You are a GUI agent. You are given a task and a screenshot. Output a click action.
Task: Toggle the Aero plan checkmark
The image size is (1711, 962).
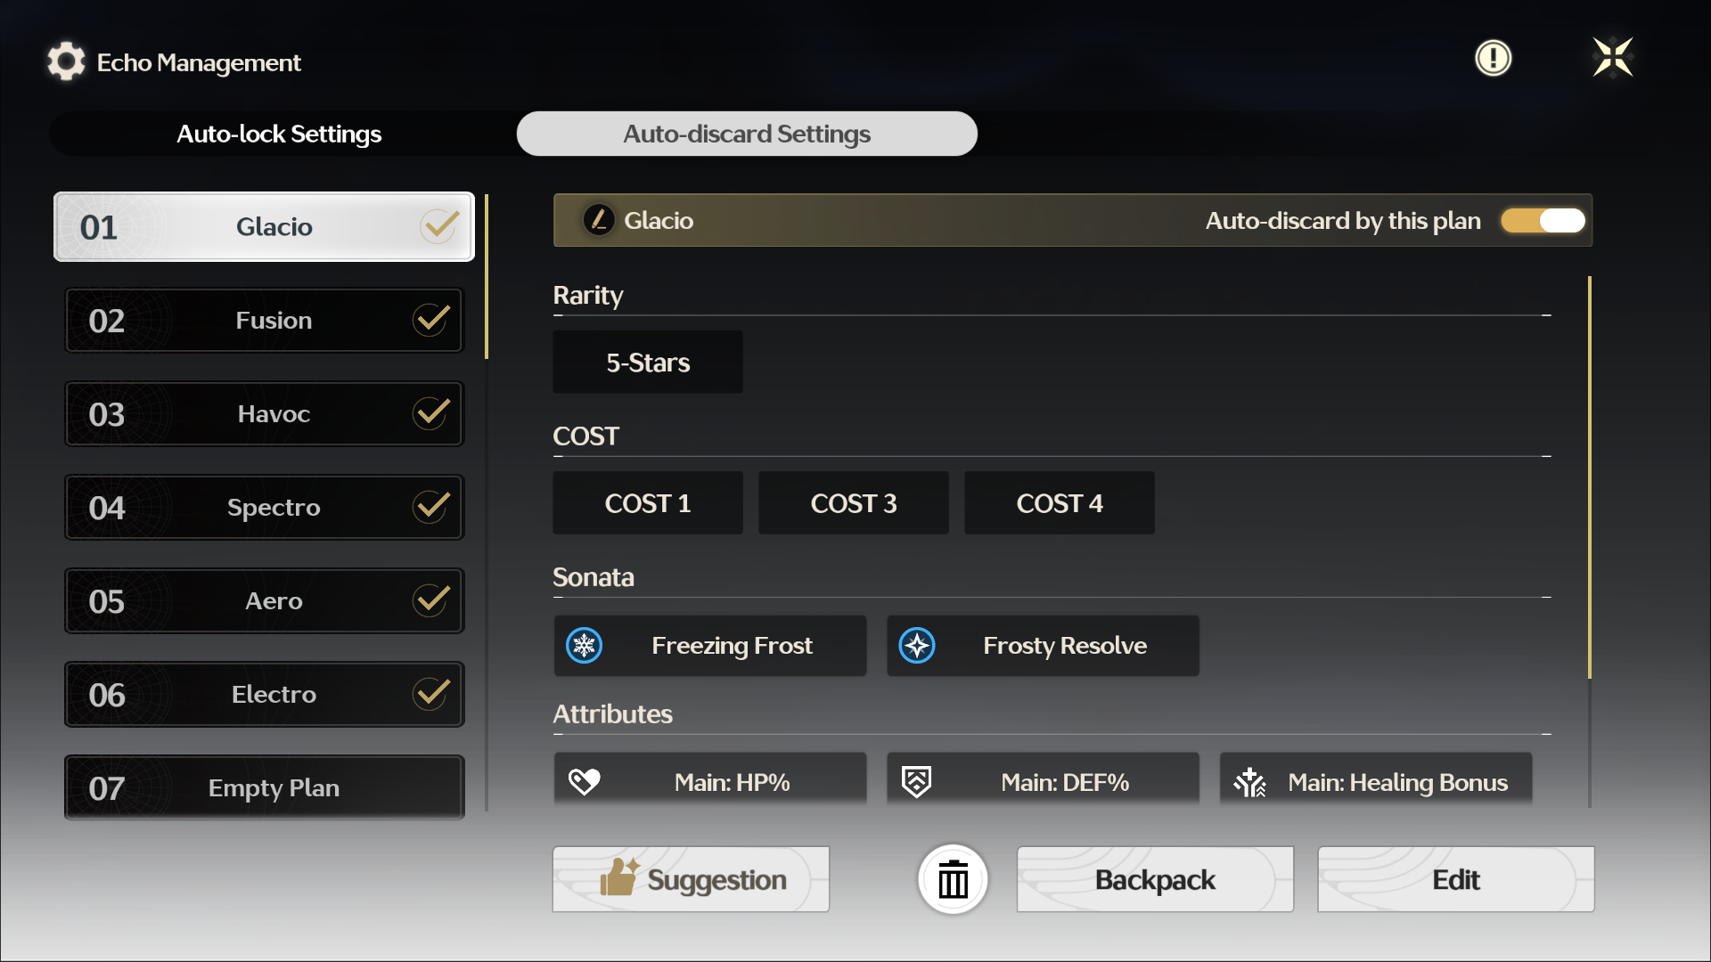[x=432, y=599]
